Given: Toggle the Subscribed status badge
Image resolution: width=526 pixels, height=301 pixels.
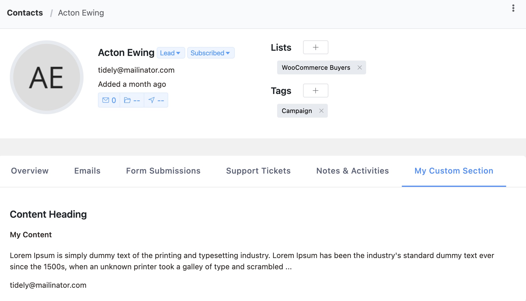Looking at the screenshot, I should click(211, 53).
